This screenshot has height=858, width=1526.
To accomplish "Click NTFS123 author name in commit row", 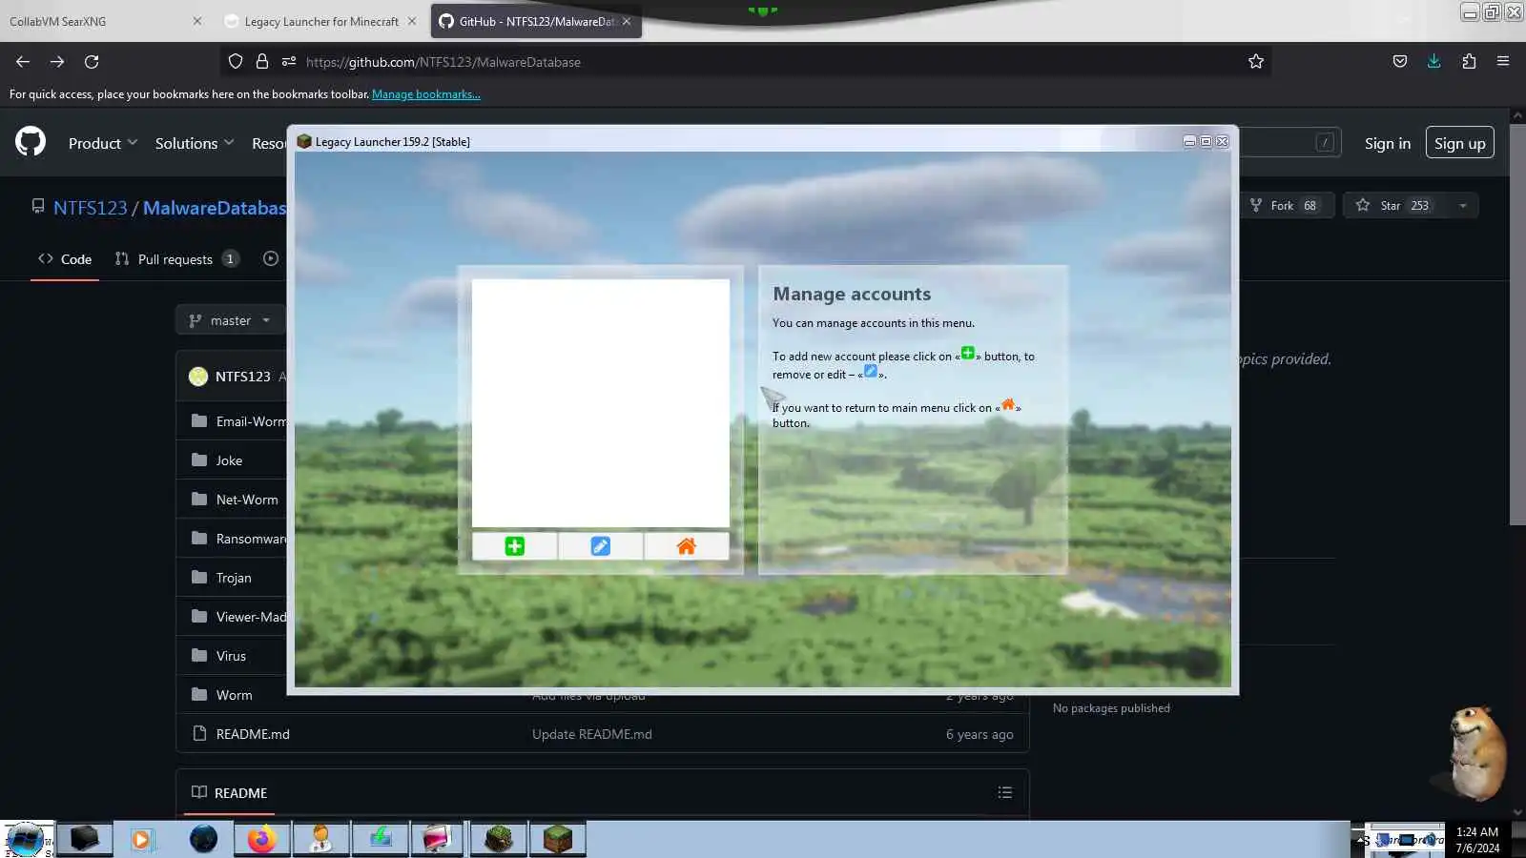I will tap(243, 377).
